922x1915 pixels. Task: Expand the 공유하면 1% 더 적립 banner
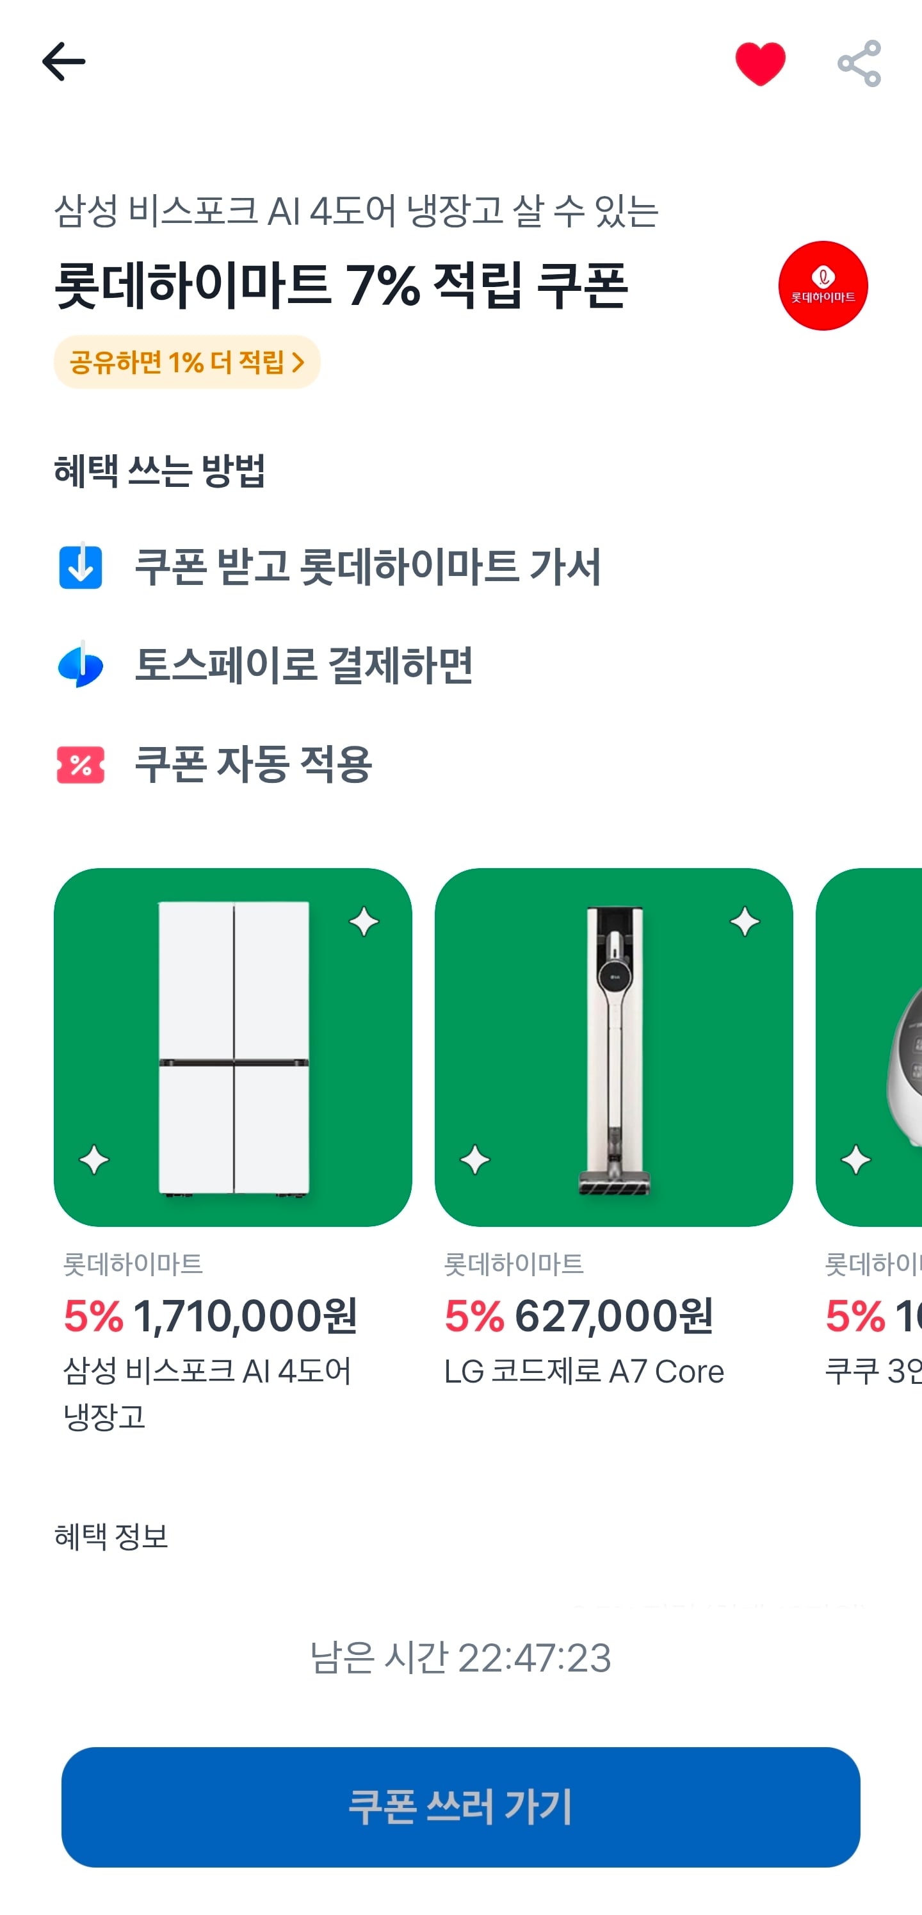point(186,362)
